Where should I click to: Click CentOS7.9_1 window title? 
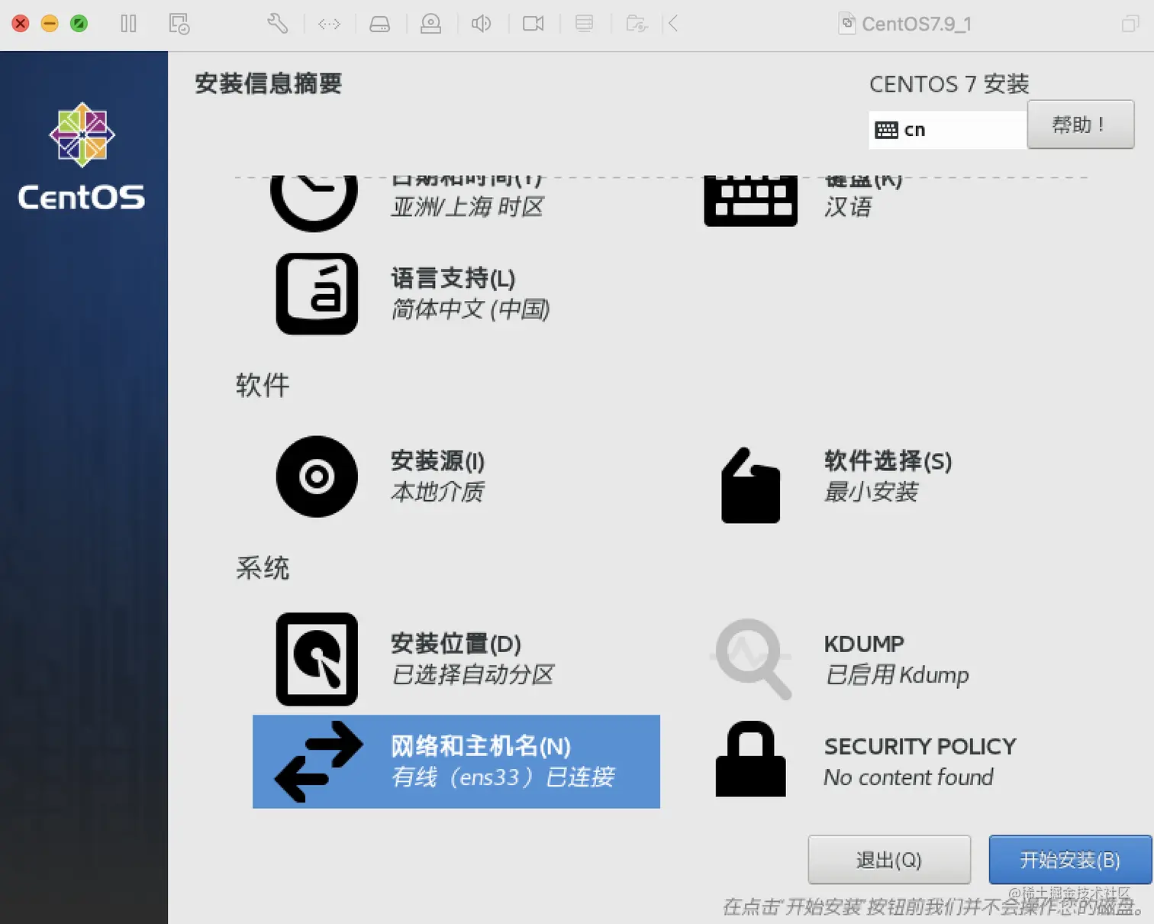(916, 24)
